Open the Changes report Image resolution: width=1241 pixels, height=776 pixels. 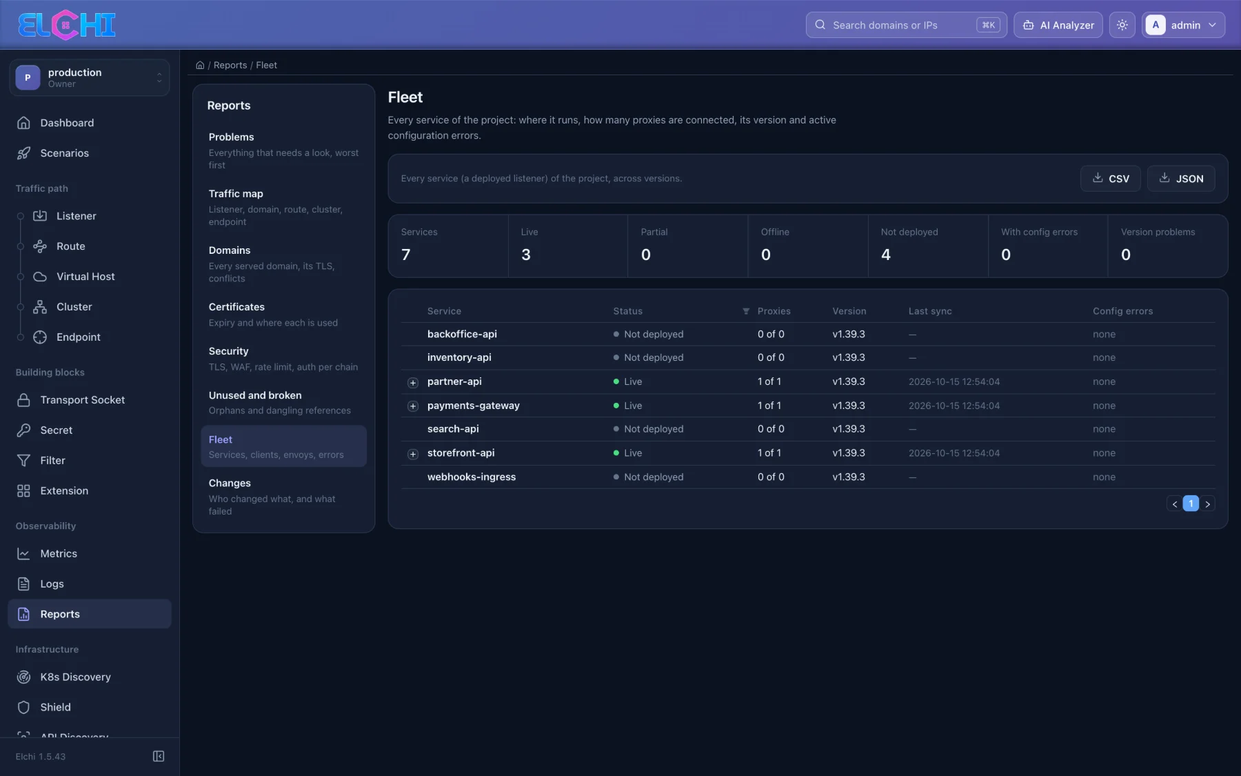click(283, 497)
